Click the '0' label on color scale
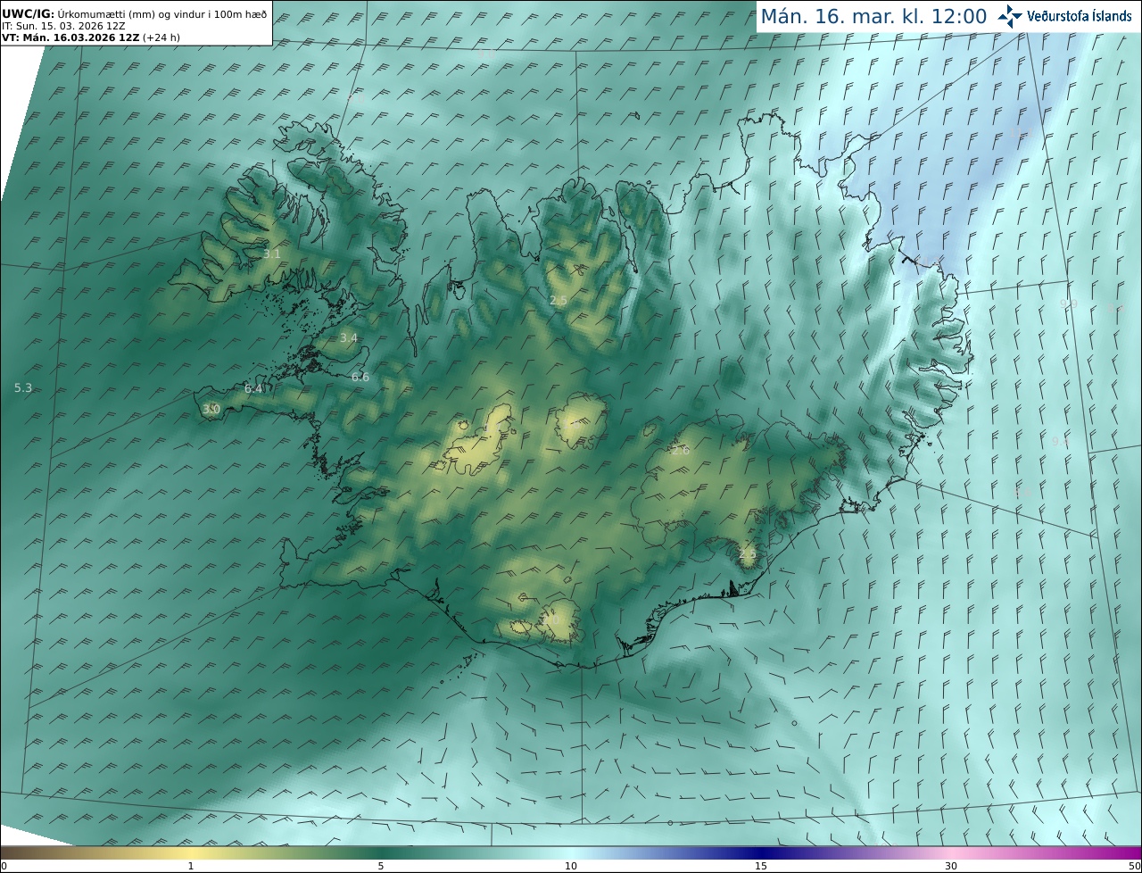Viewport: 1142px width, 873px height. click(x=4, y=866)
